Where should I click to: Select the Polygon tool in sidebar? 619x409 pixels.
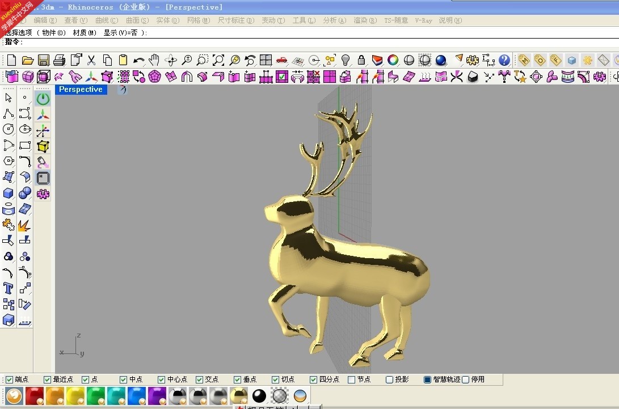click(x=9, y=161)
